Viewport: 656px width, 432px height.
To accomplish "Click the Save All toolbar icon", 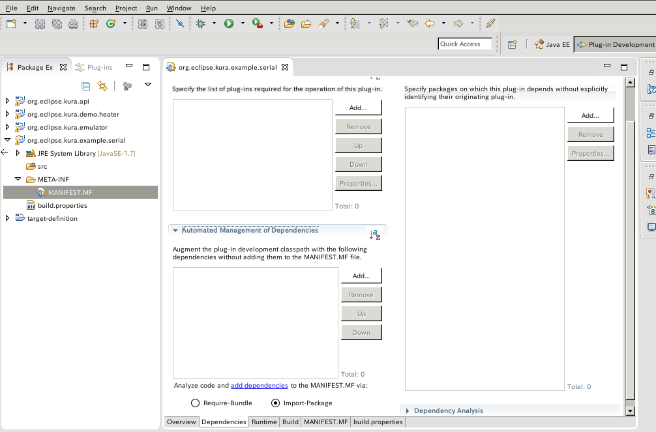I will click(x=57, y=23).
